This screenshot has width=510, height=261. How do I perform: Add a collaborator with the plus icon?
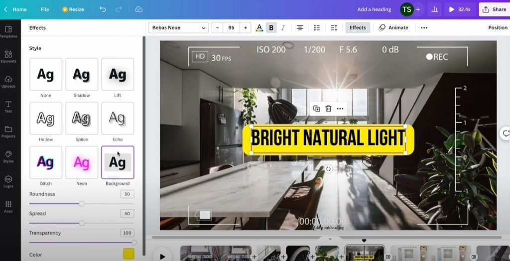tap(418, 9)
